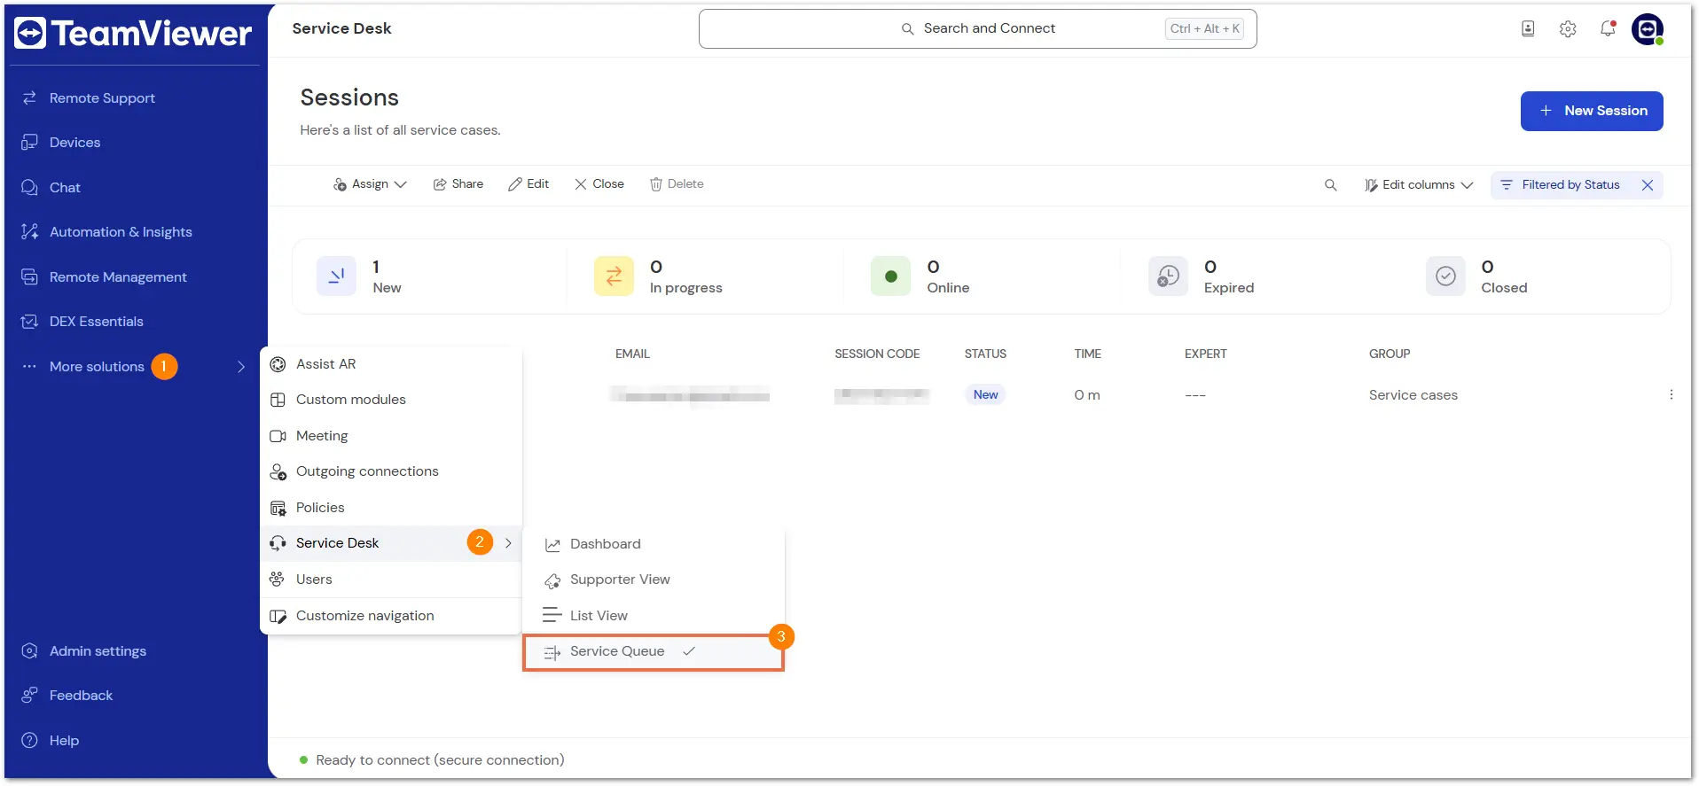
Task: Open Admin settings
Action: (98, 651)
